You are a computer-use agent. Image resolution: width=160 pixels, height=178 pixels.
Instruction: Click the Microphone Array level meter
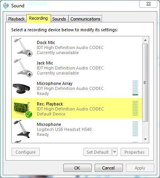(135, 88)
